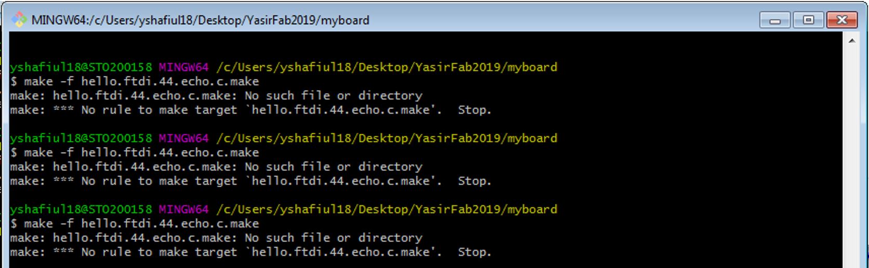Click the third yshafiul18@STO200158 prompt line
The height and width of the screenshot is (268, 869).
(284, 209)
